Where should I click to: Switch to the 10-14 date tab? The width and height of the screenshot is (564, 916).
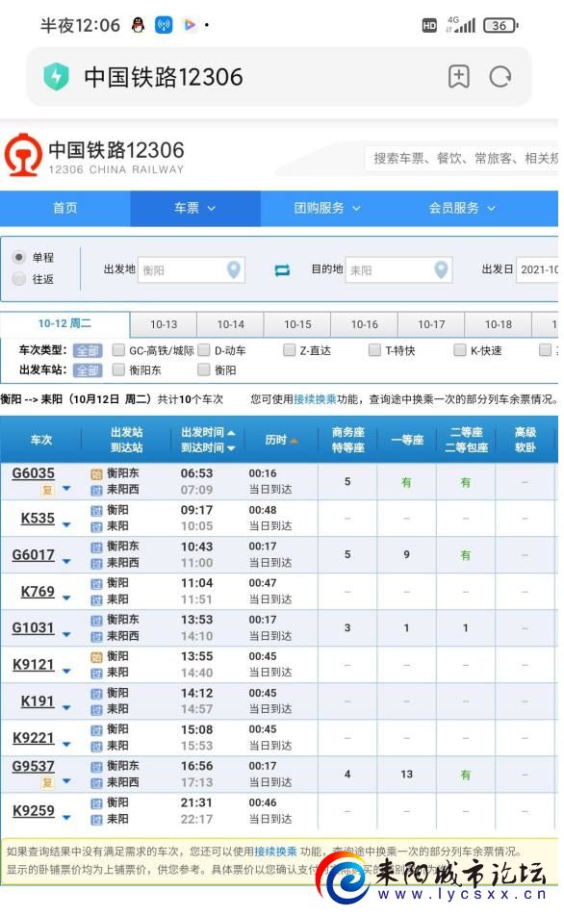[x=231, y=324]
